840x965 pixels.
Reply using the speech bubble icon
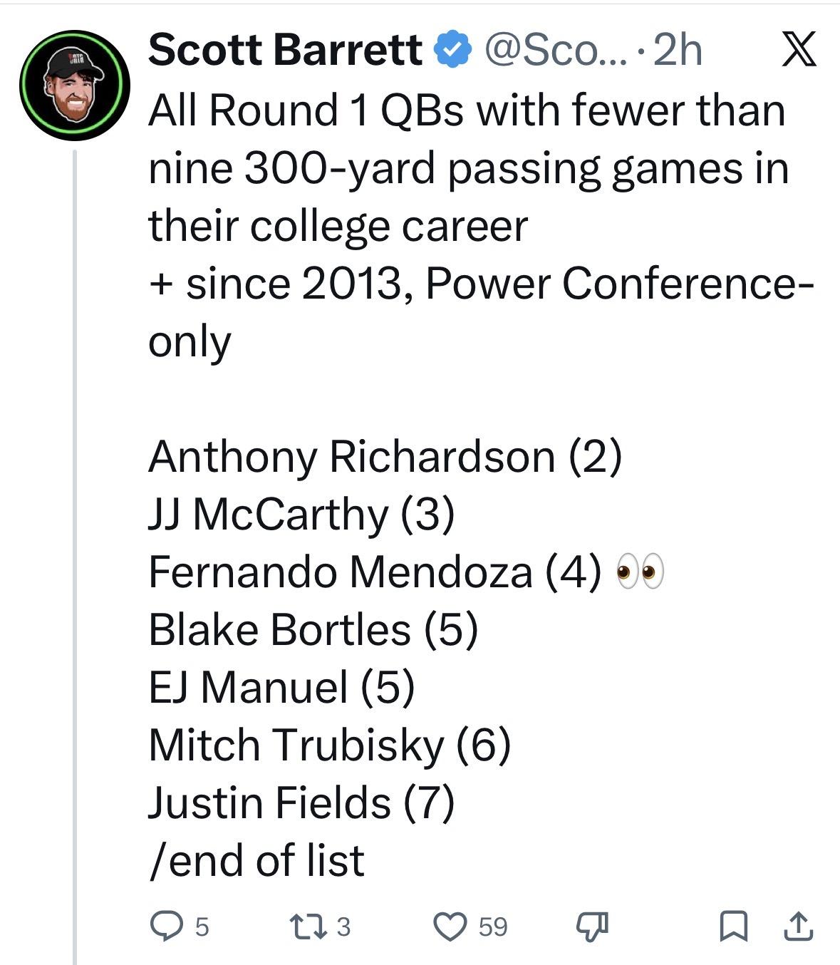click(x=166, y=927)
